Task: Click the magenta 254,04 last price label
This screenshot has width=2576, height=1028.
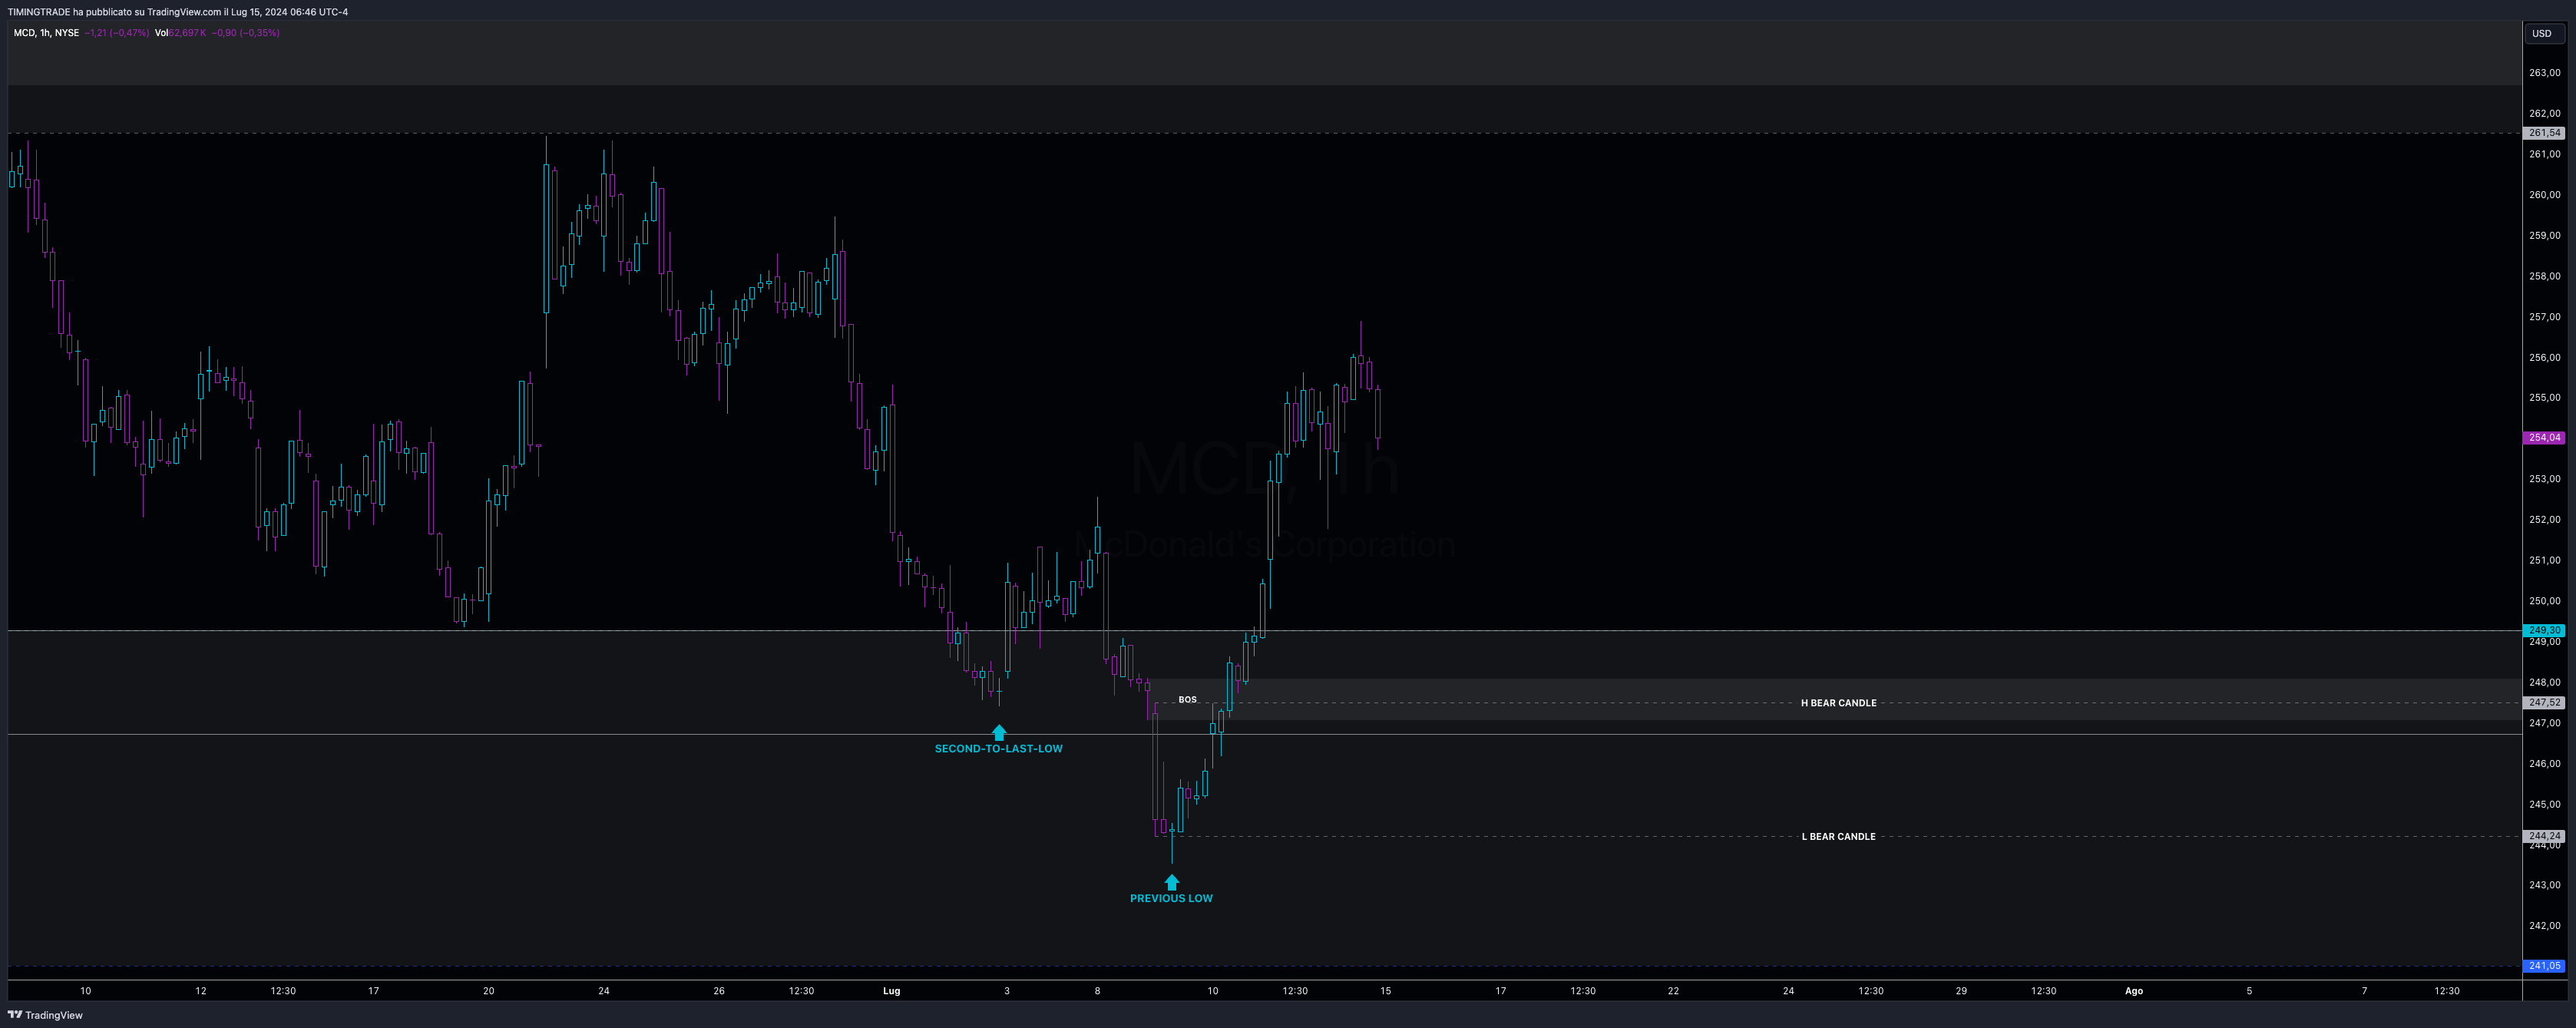Action: coord(2544,438)
